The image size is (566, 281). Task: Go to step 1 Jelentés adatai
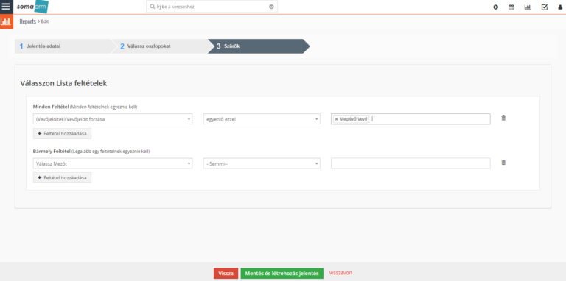(x=63, y=46)
